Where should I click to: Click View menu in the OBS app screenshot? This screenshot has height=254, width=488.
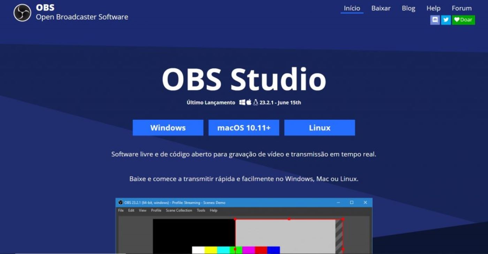143,211
